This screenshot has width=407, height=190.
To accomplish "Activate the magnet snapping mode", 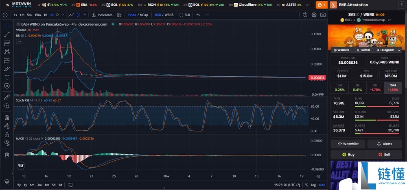I will (x=7, y=117).
